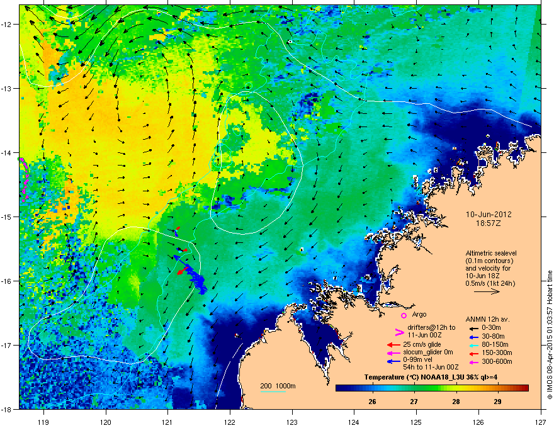Click the '0-30m' depth label

coord(491,328)
